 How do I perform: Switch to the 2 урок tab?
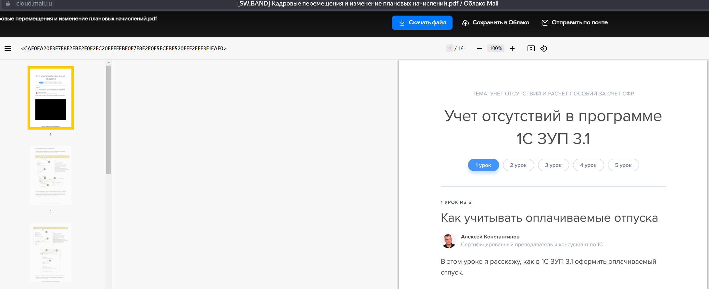(x=518, y=165)
